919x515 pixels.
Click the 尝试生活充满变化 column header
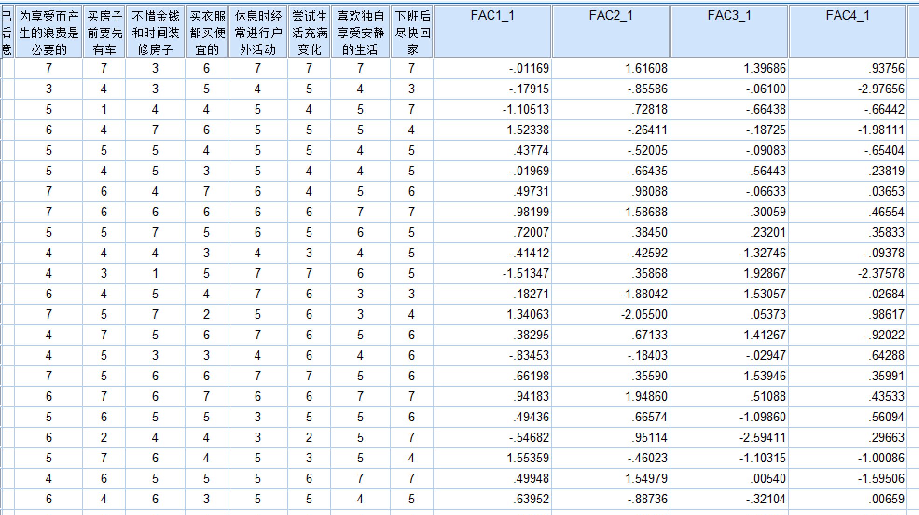(310, 31)
